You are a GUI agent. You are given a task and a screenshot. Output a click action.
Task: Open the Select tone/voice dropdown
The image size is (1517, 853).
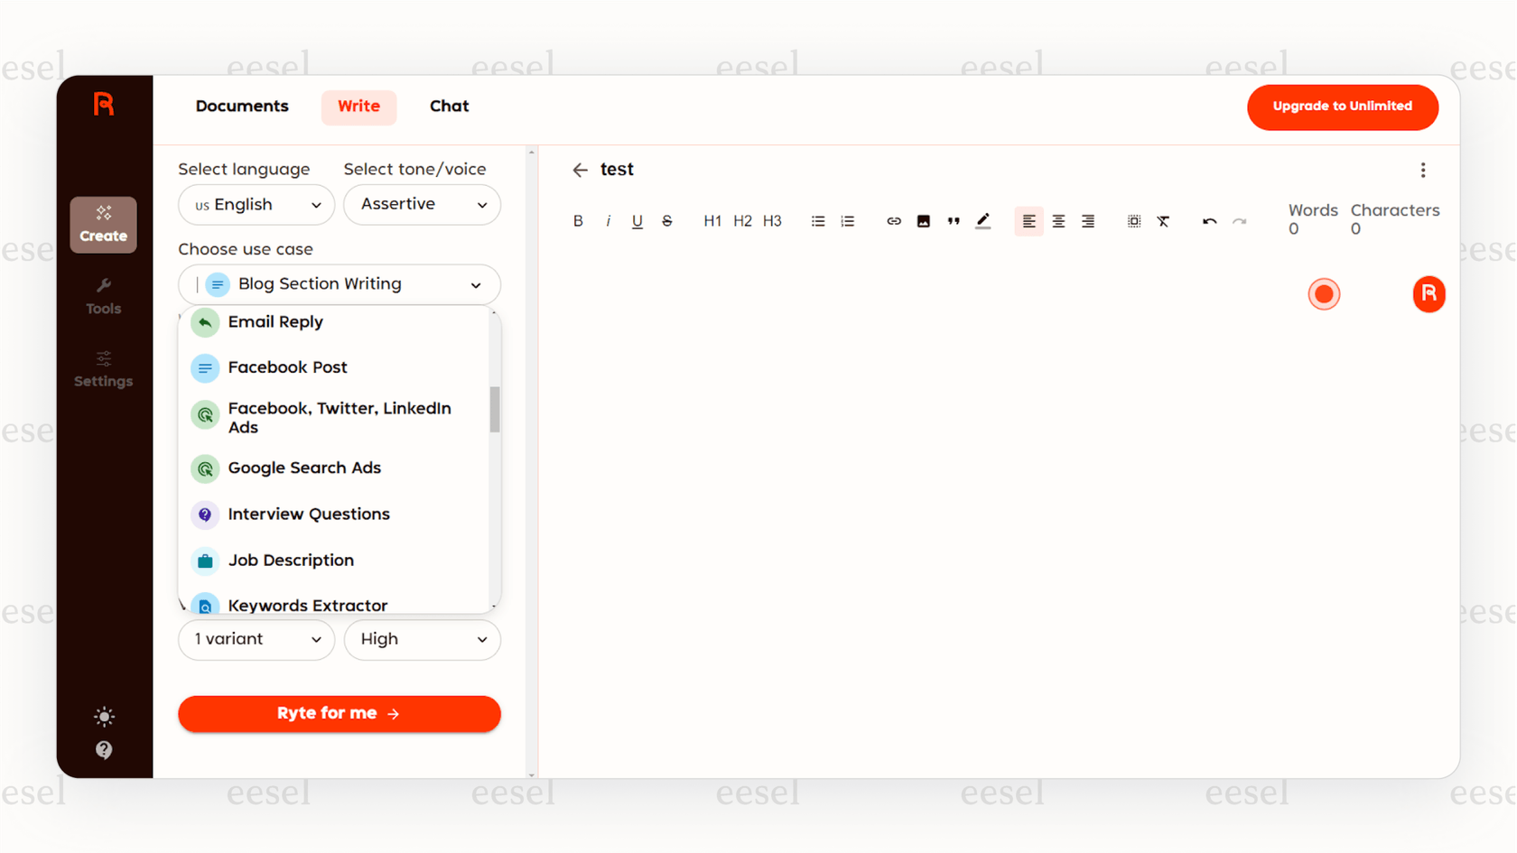[421, 205]
